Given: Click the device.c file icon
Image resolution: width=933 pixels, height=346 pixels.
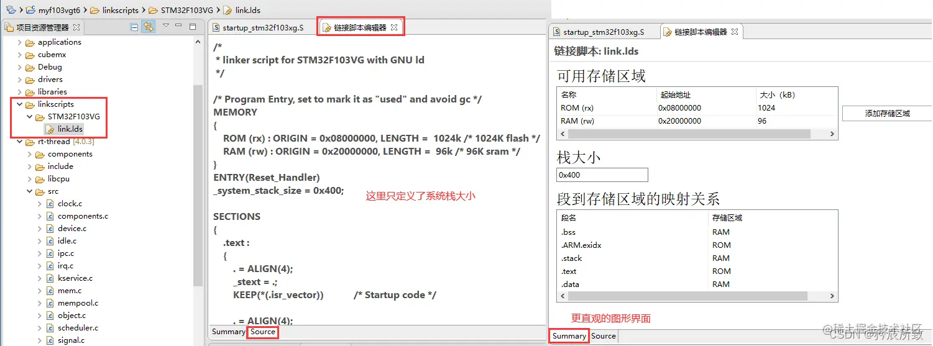Looking at the screenshot, I should pos(50,229).
